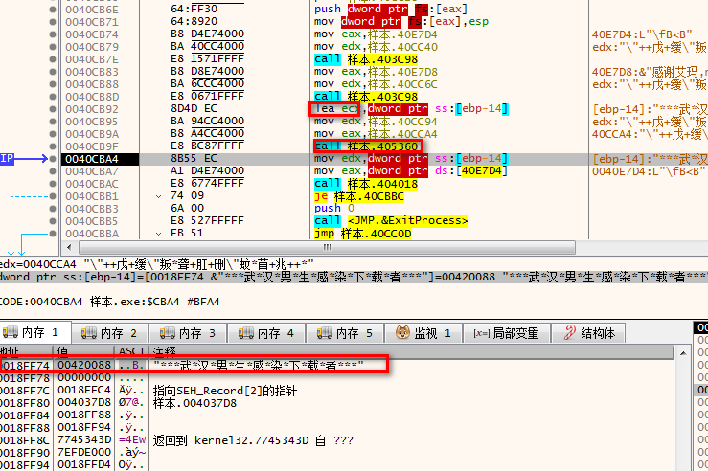Screen dimensions: 708x471
Task: Click the jump arrow beside EB 51
Action: click(159, 233)
